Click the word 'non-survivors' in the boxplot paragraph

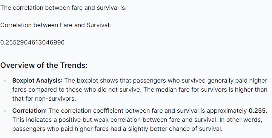point(55,99)
